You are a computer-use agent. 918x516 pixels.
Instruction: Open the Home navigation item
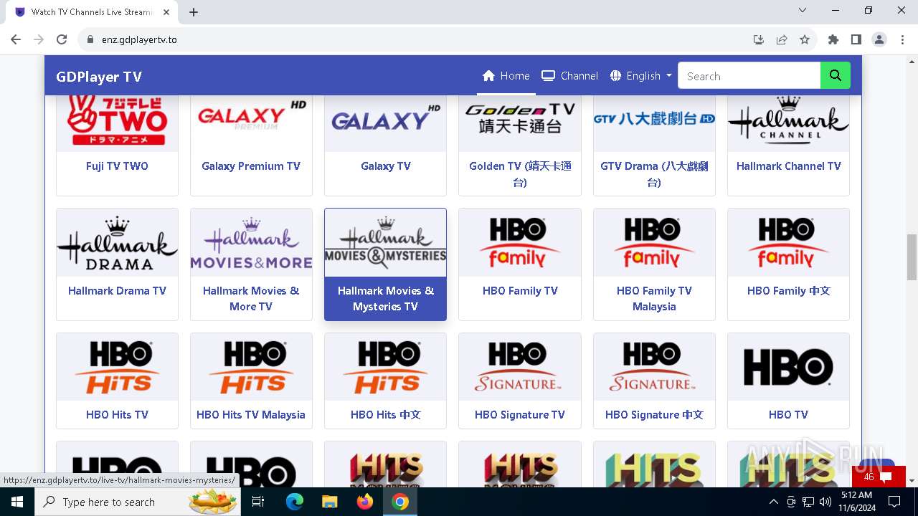pyautogui.click(x=506, y=76)
